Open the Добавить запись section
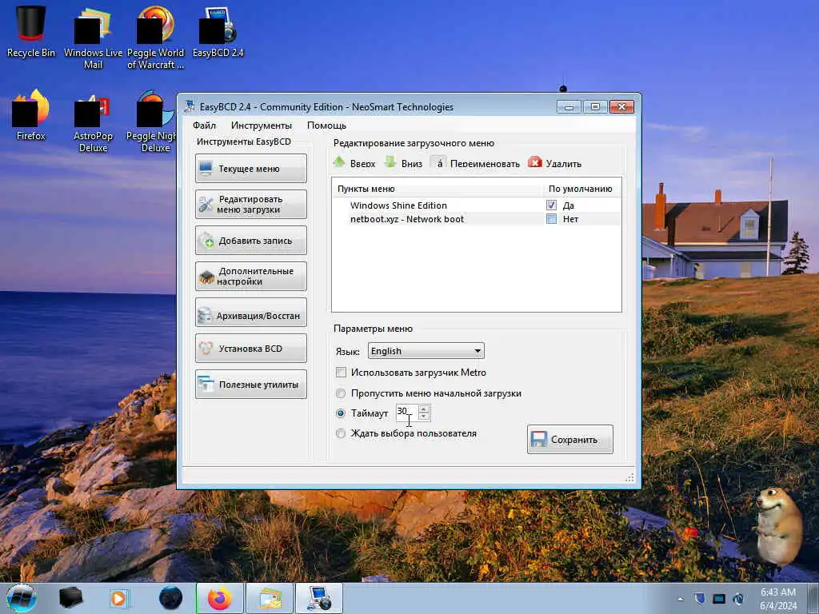Image resolution: width=819 pixels, height=614 pixels. (x=250, y=241)
